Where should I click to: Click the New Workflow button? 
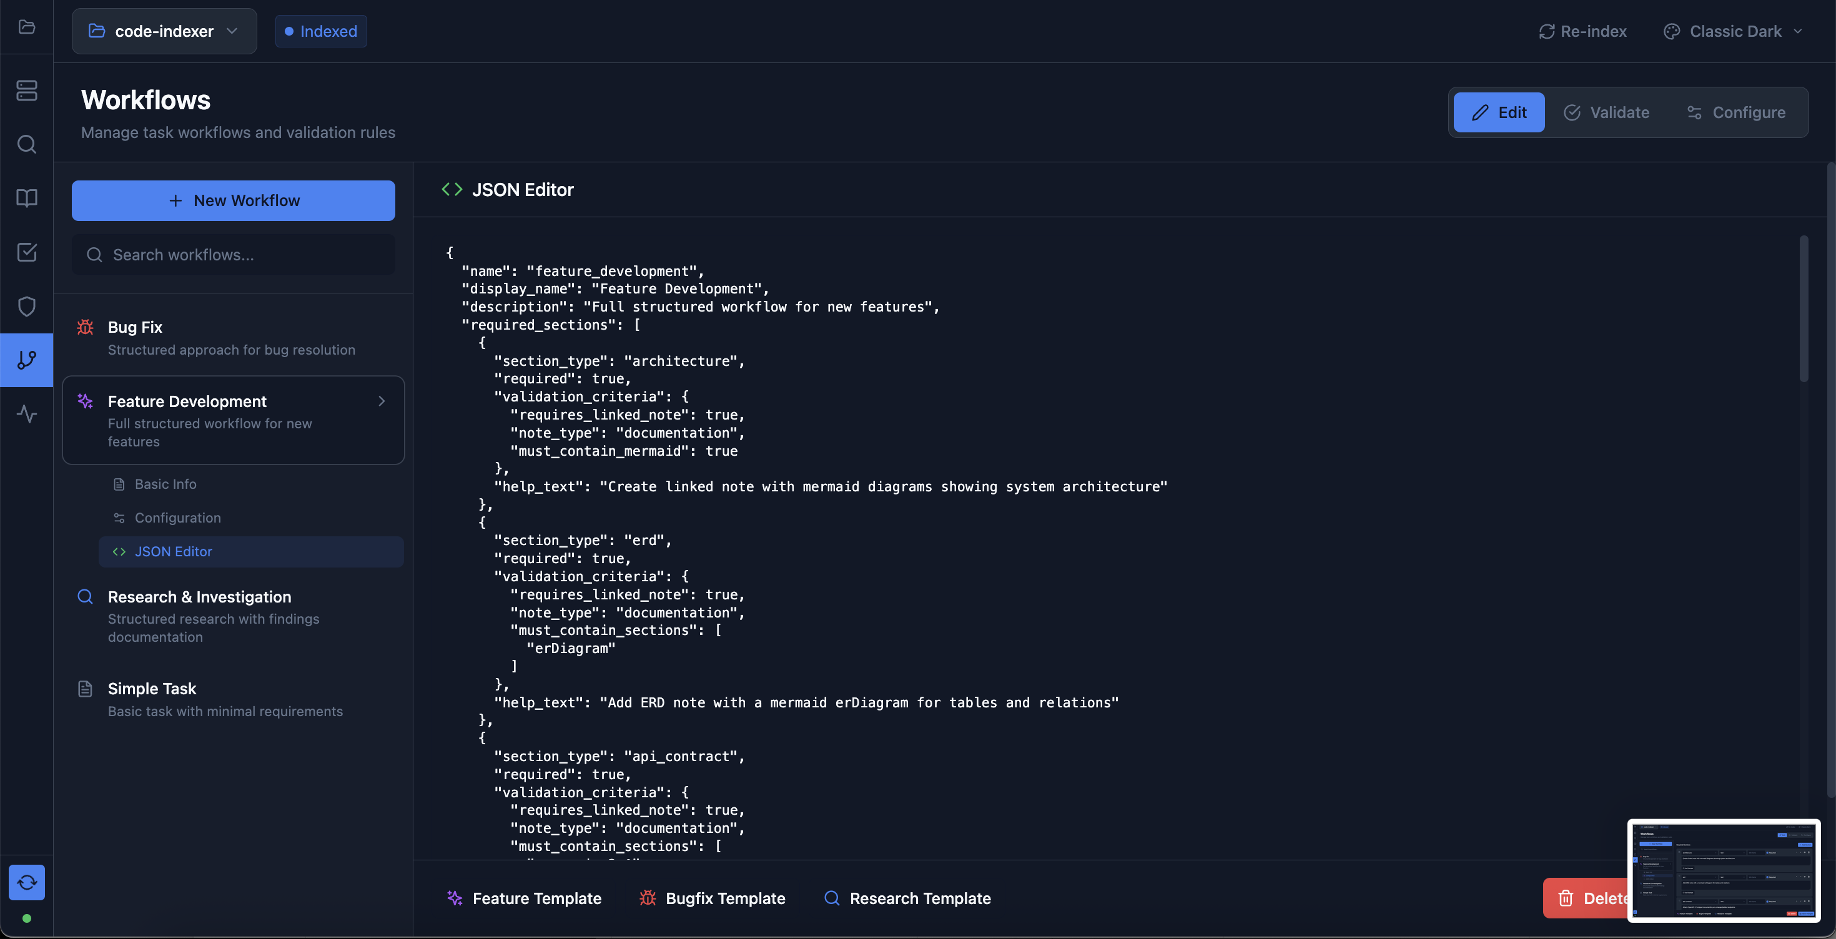pos(233,200)
